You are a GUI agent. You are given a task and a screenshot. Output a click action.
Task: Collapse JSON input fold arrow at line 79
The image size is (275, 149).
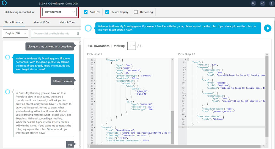[95, 128]
